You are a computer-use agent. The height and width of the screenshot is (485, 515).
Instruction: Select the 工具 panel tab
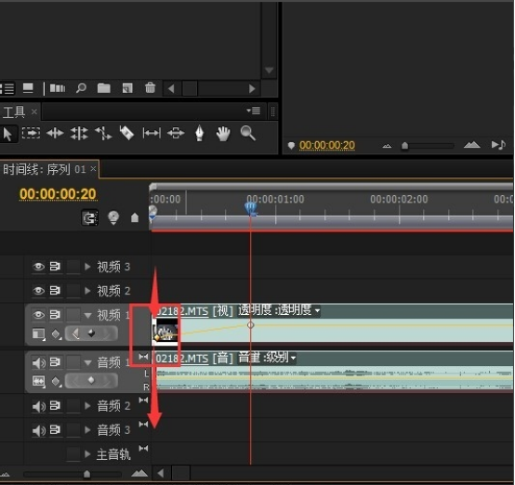click(14, 112)
